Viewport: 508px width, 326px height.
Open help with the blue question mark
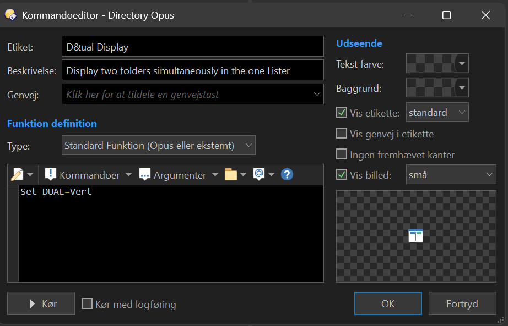tap(287, 175)
